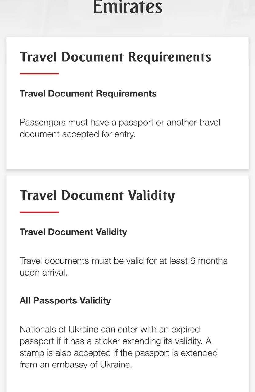
Task: Tap the bold Travel Document Requirements subheading
Action: pos(88,93)
